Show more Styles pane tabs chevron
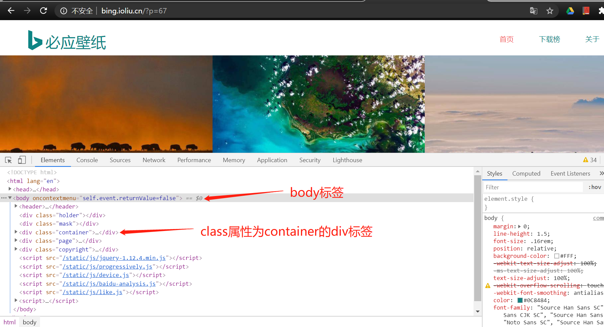Screen dimensions: 604x327 601,173
